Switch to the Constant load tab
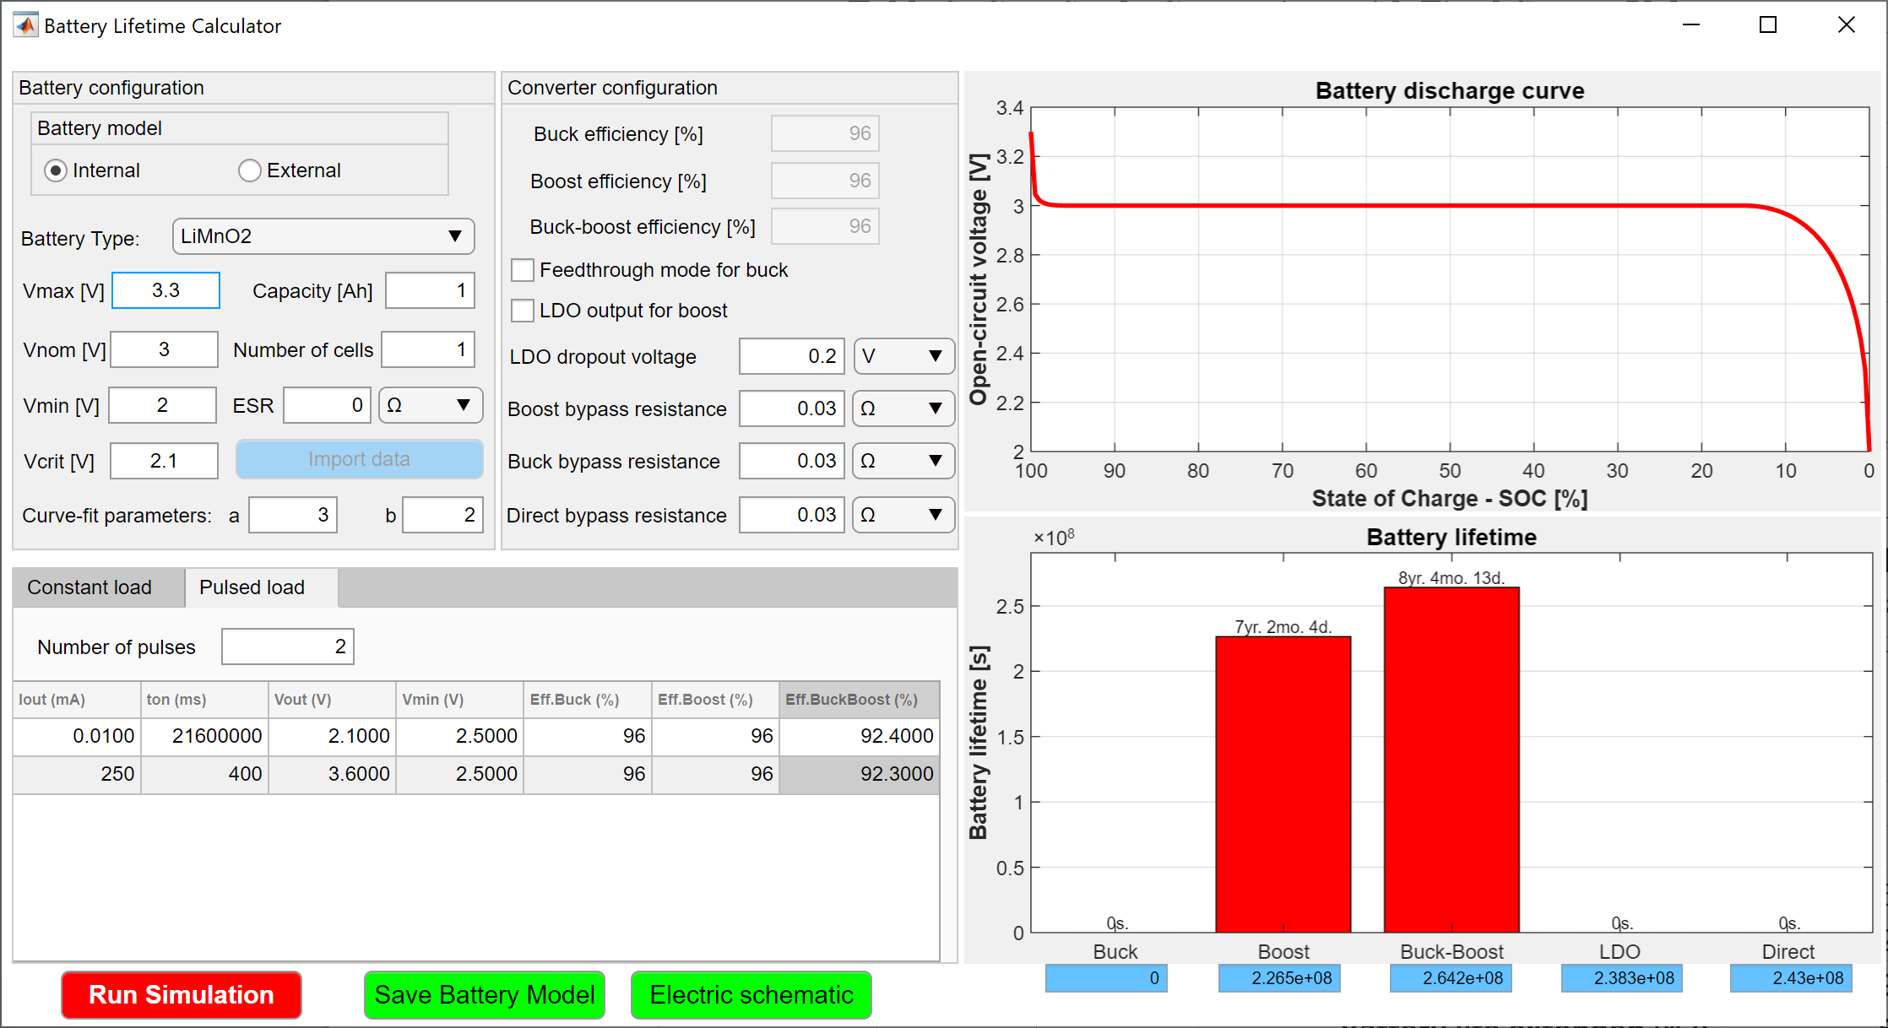The width and height of the screenshot is (1888, 1028). tap(89, 587)
